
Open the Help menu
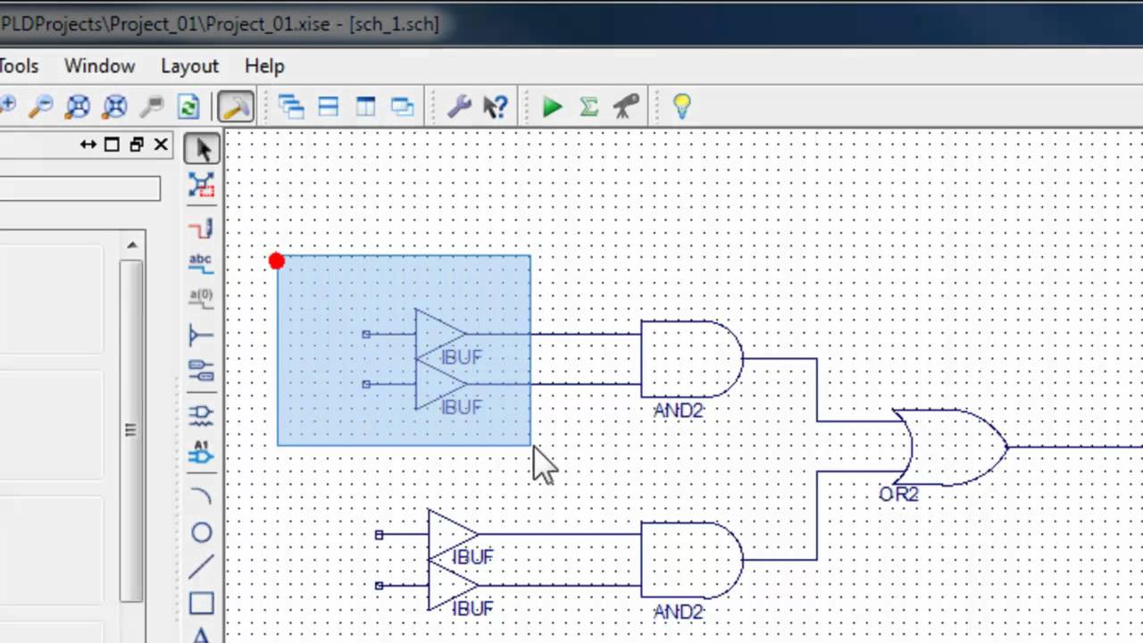point(264,66)
